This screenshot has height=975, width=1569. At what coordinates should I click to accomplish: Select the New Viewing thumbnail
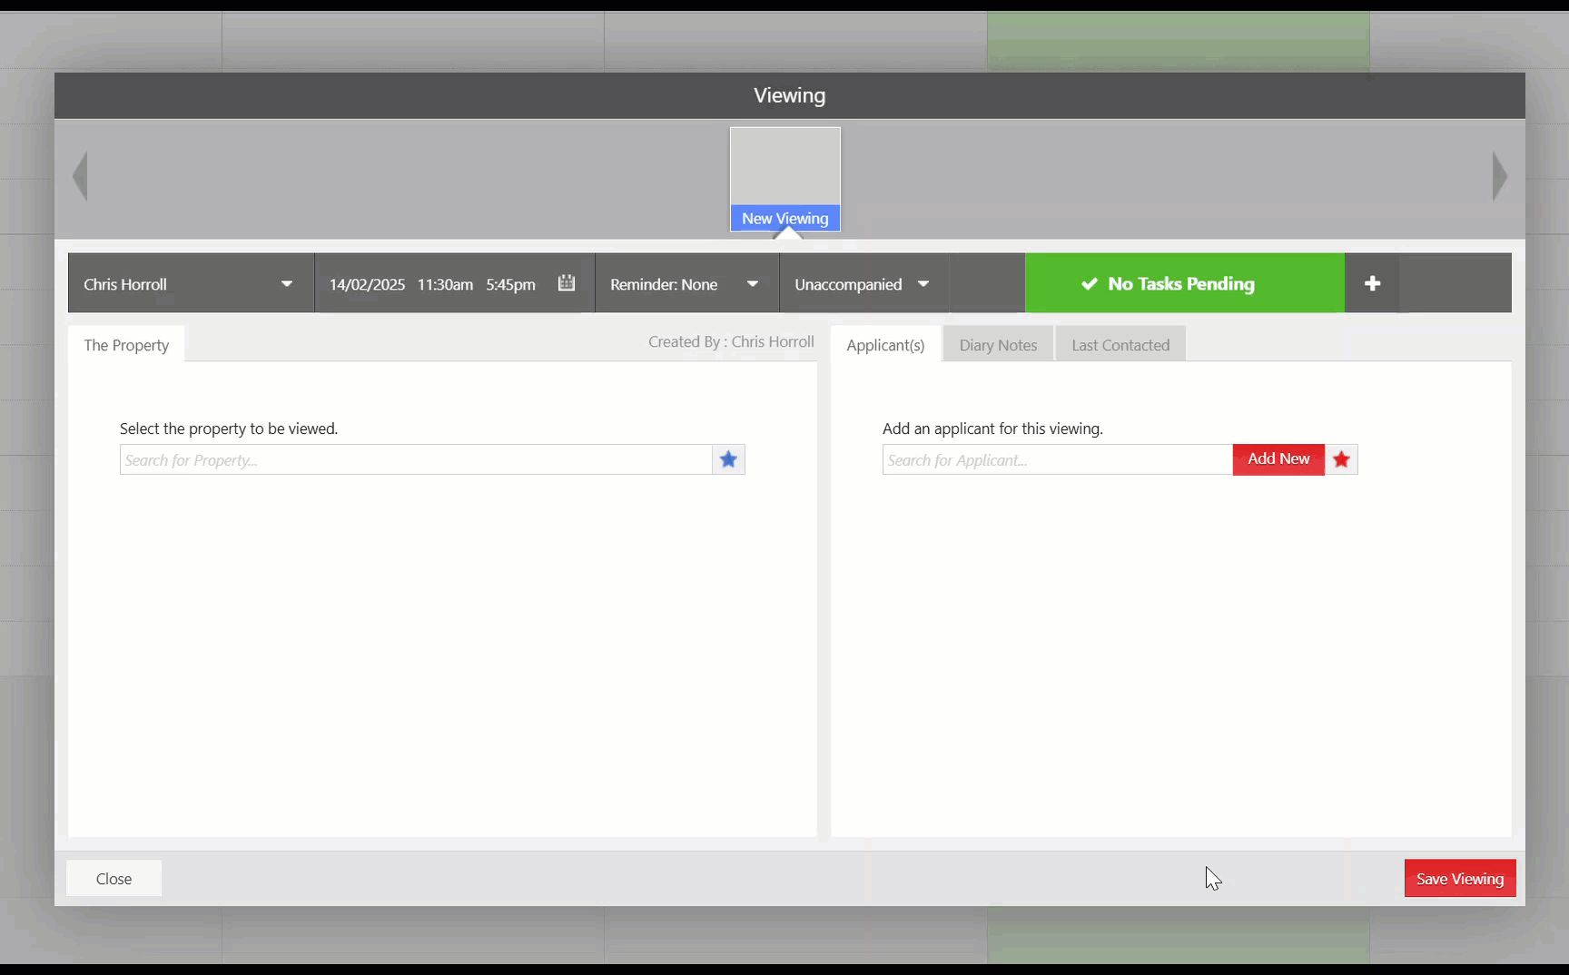coord(785,180)
